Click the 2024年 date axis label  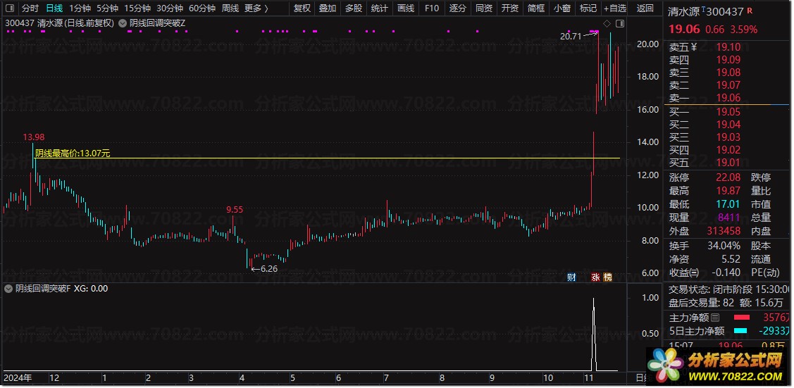(x=18, y=378)
